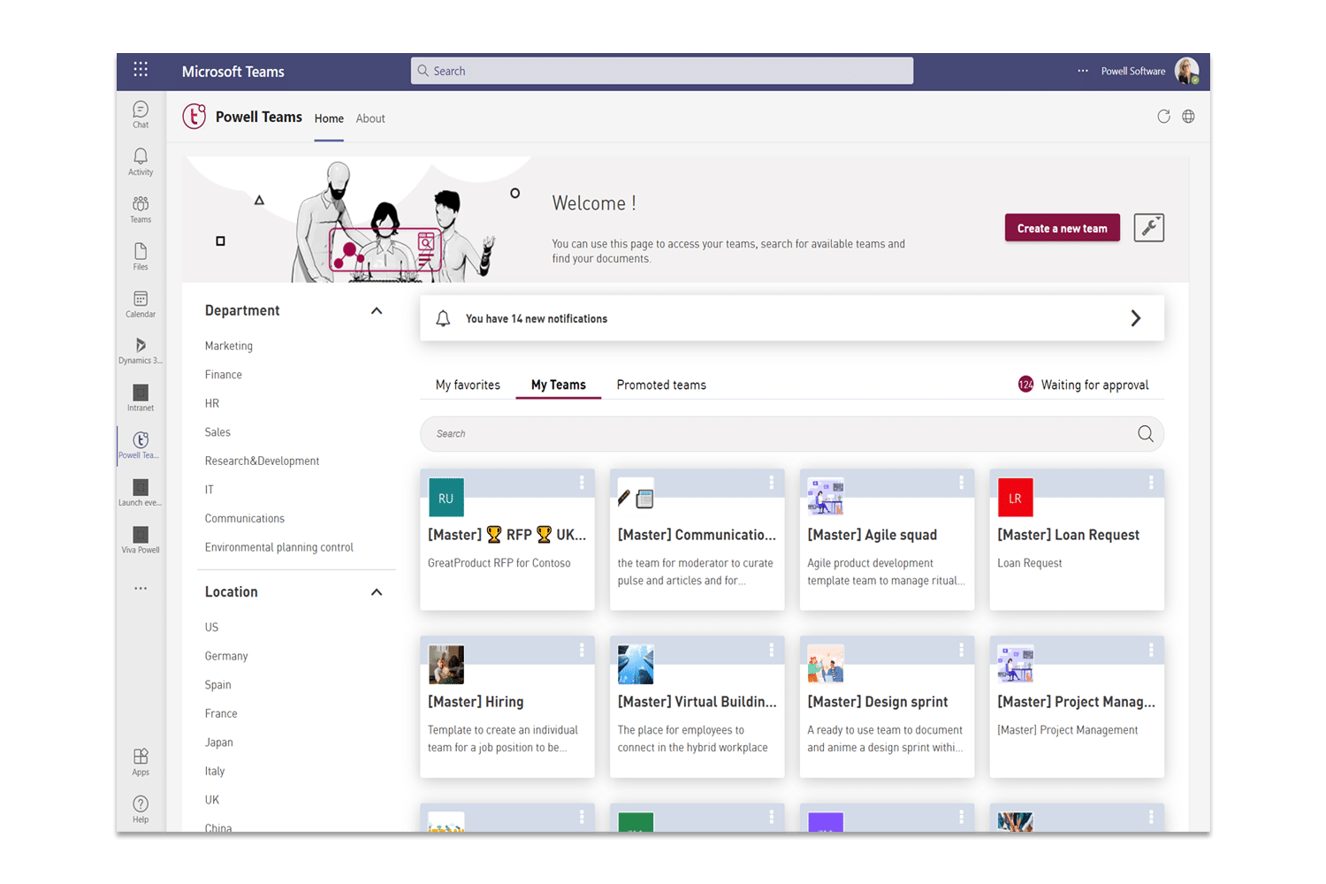Screen dimensions: 1326x884
Task: Open the app launcher waffle menu
Action: point(140,69)
